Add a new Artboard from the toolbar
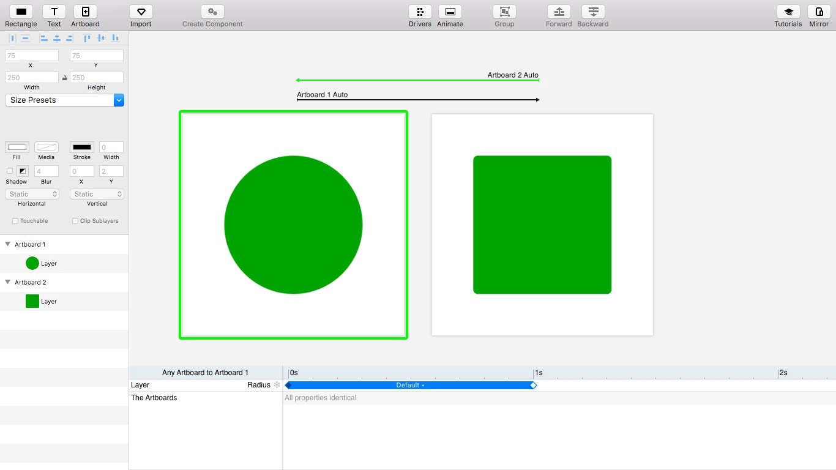 pos(85,12)
